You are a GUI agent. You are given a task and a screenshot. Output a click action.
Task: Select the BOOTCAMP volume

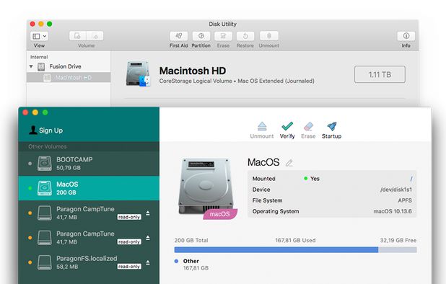(89, 164)
